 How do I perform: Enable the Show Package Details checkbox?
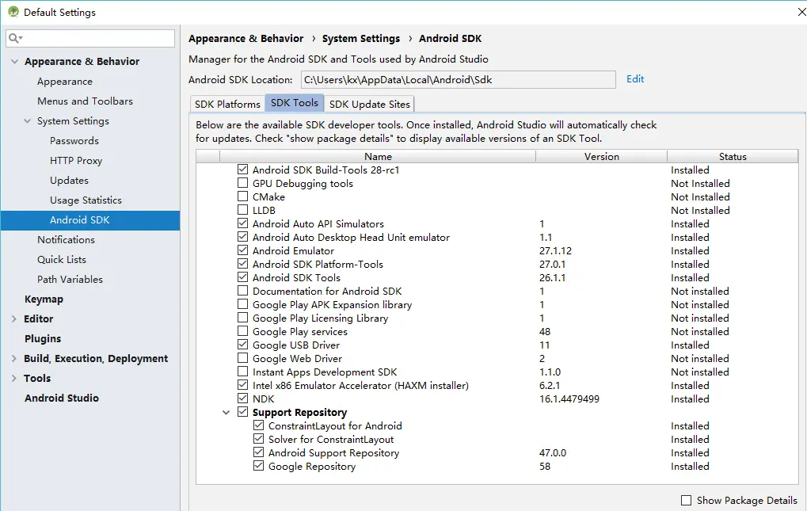[x=686, y=501]
